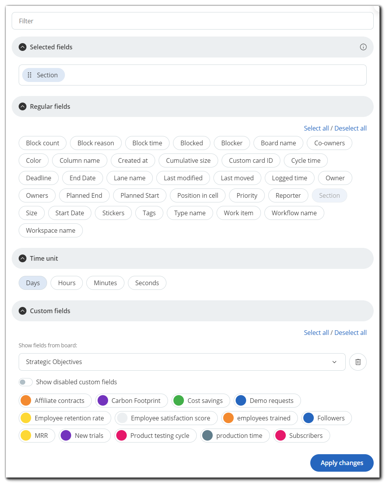
Task: Collapse the Regular fields section
Action: tap(23, 106)
